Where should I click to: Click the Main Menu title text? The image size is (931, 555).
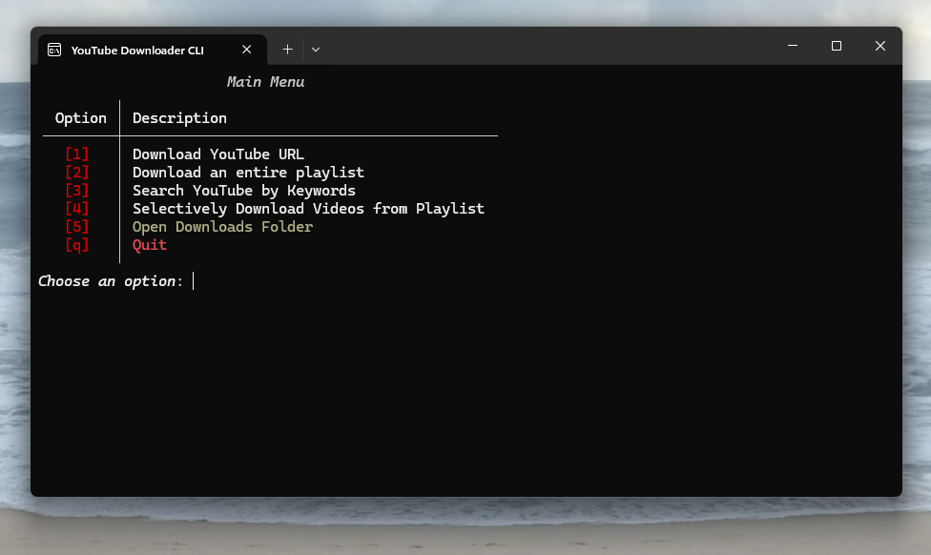[x=265, y=82]
